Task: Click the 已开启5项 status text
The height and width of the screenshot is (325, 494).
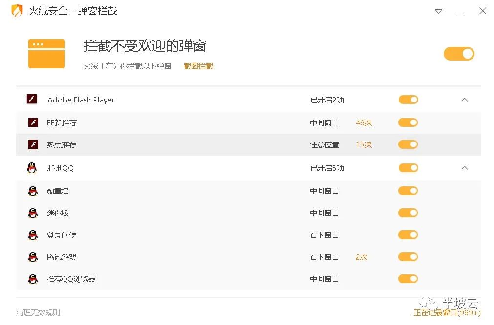Action: tap(327, 168)
